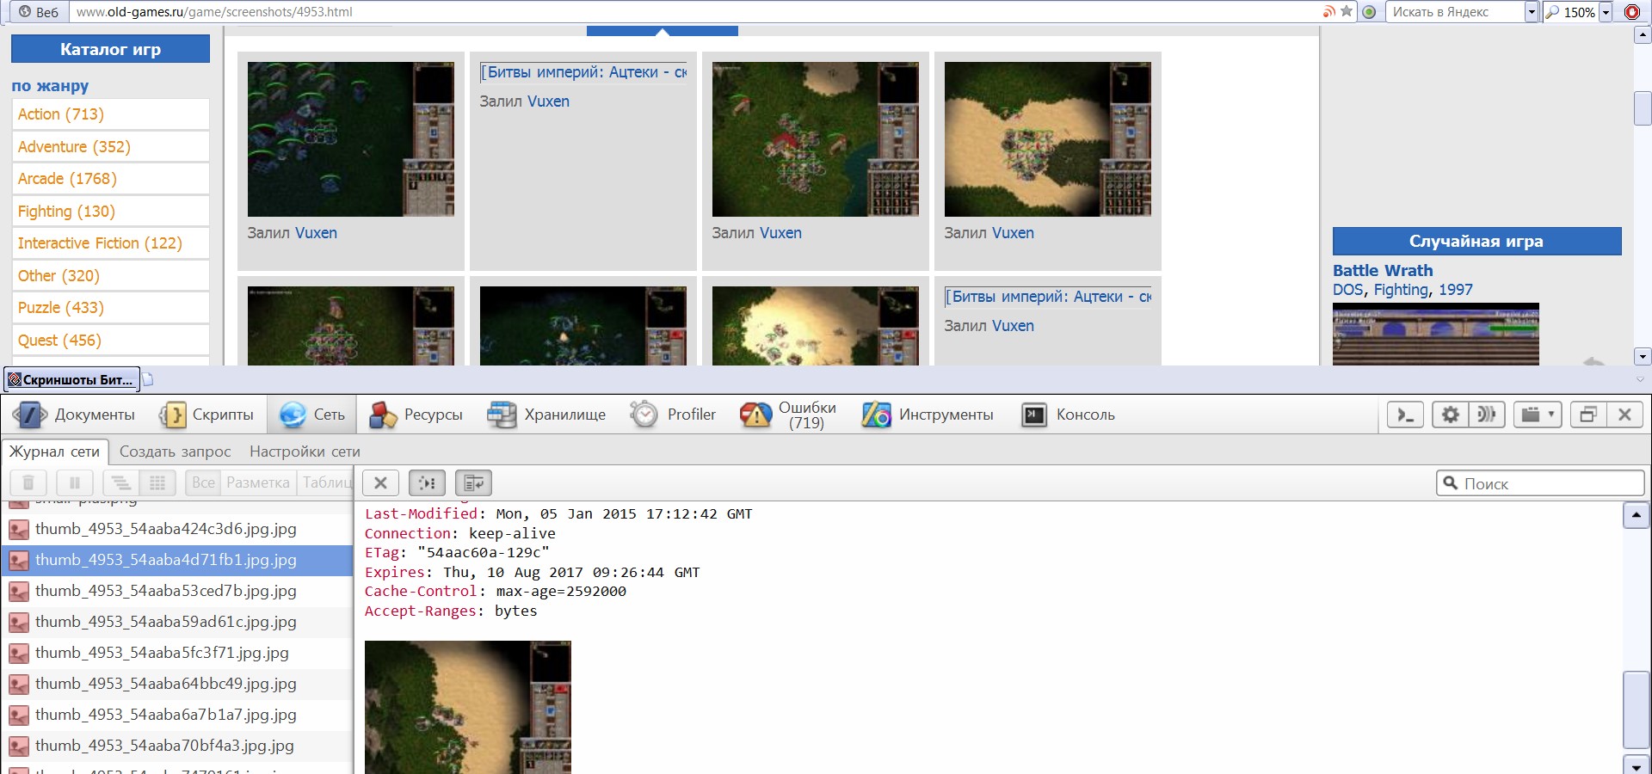Image resolution: width=1652 pixels, height=774 pixels.
Task: Toggle line wrap in request details
Action: 473,483
